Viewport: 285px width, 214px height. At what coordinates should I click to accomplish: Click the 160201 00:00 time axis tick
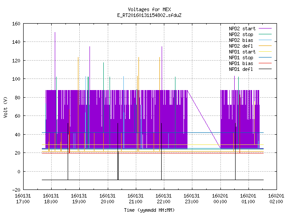[220, 199]
